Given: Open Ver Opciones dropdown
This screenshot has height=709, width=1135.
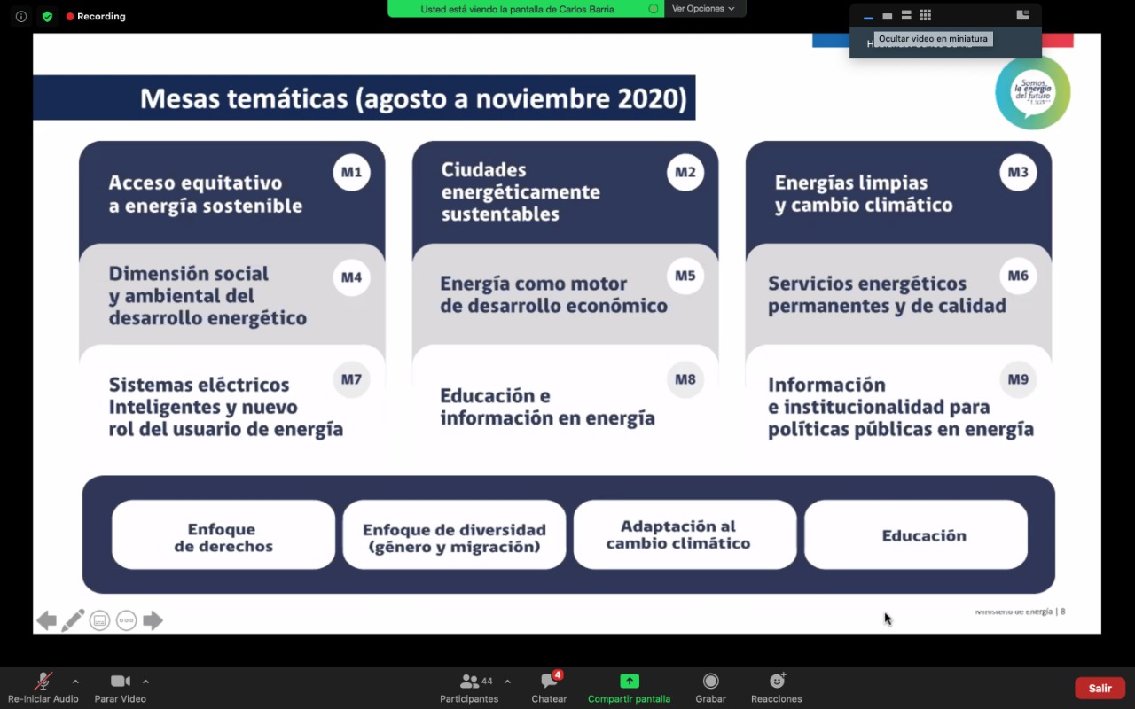Looking at the screenshot, I should [704, 8].
